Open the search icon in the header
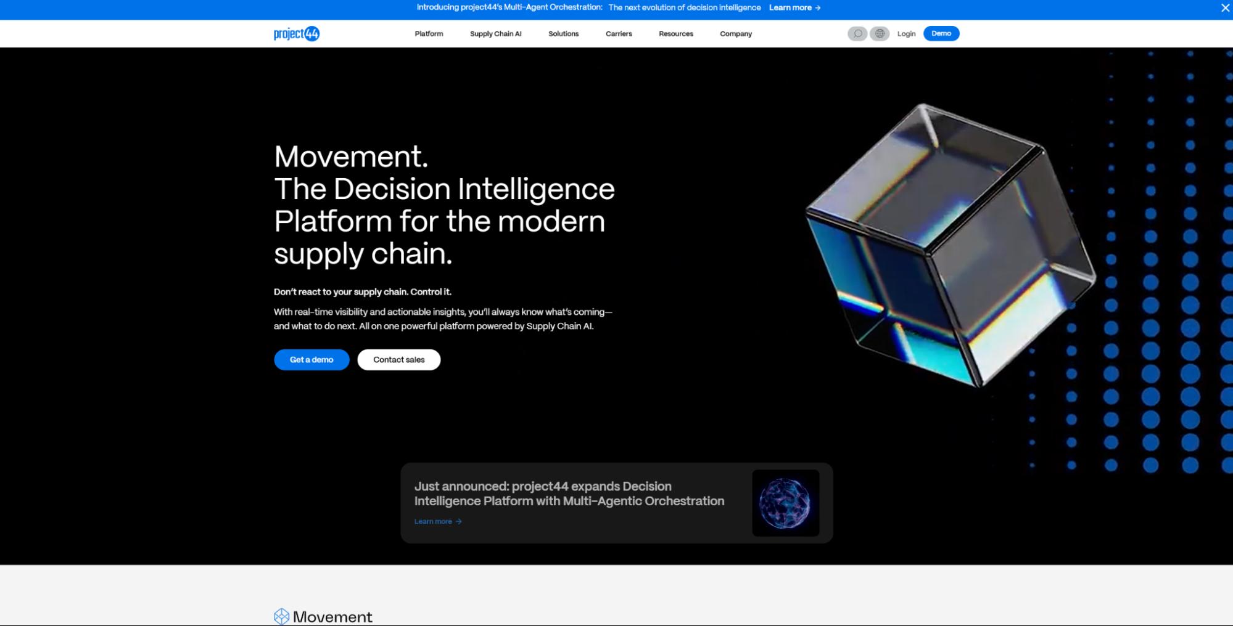This screenshot has width=1233, height=626. pyautogui.click(x=857, y=33)
